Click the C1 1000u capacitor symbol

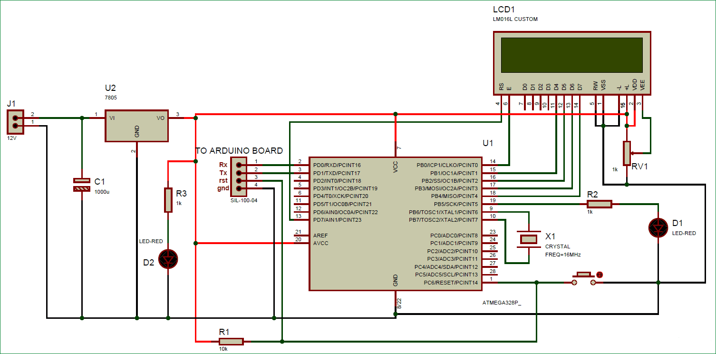82,185
